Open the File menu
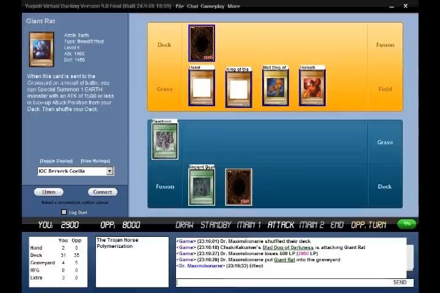Viewport: 440px width, 293px height. 180,6
